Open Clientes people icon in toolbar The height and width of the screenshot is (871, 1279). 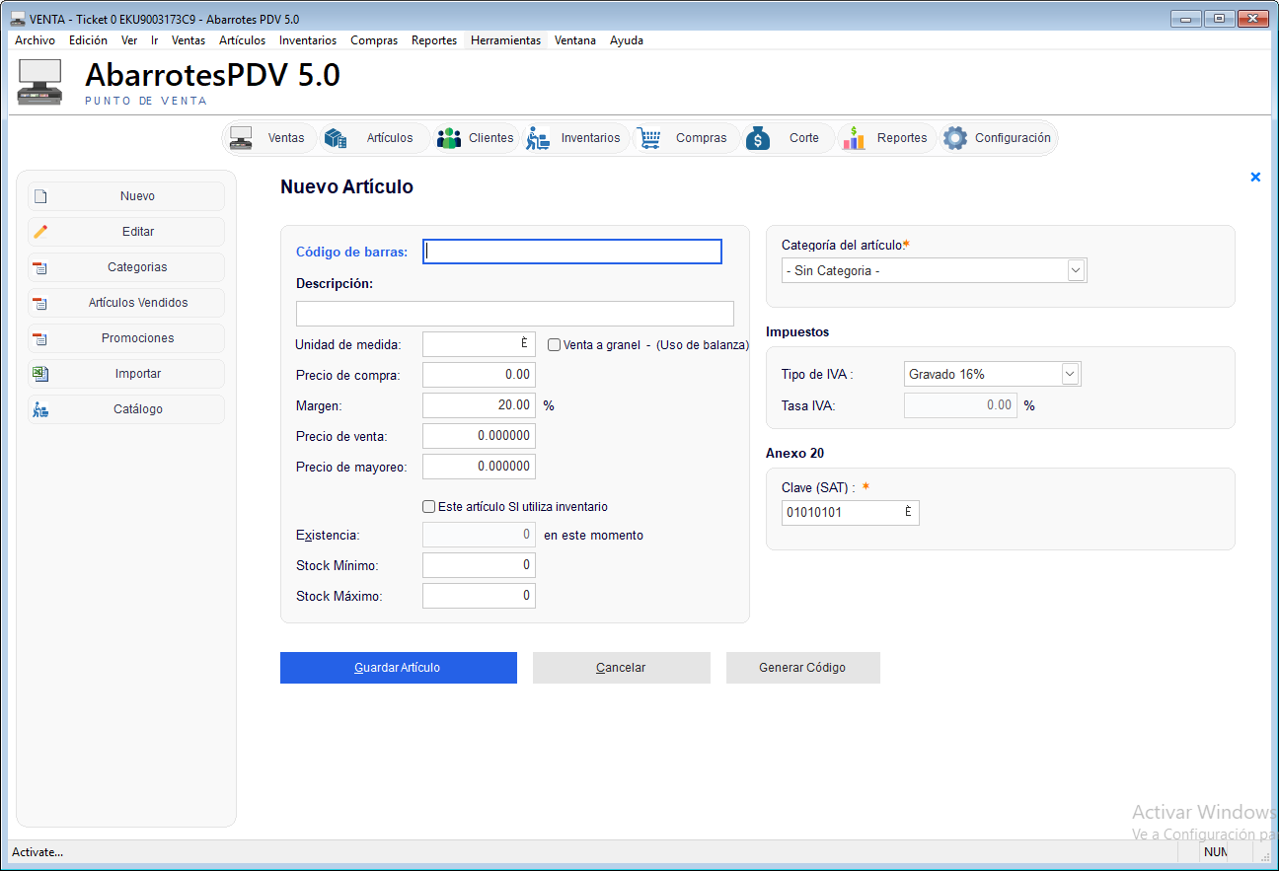tap(449, 138)
